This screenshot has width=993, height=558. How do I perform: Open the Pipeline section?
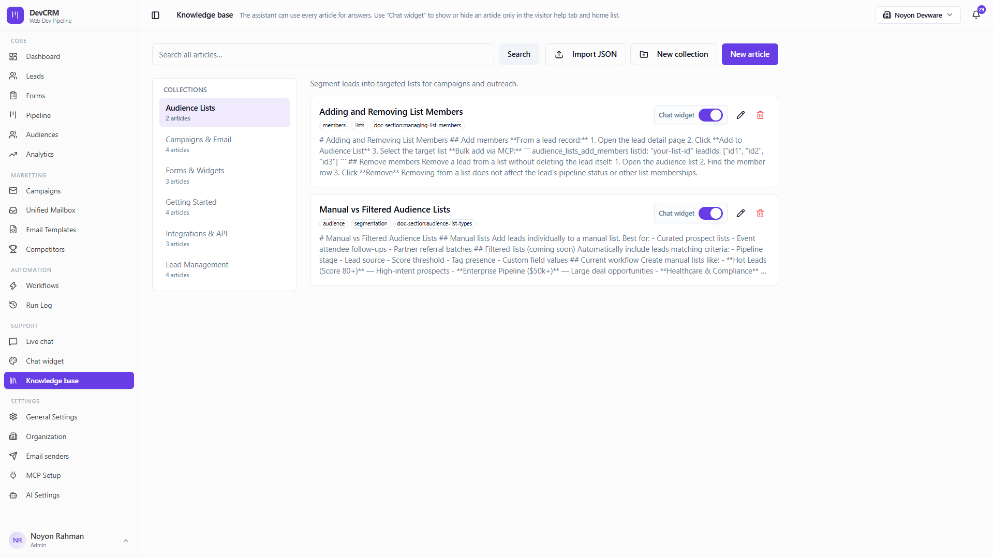[x=69, y=115]
